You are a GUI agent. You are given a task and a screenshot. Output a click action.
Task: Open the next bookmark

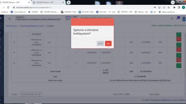click(112, 12)
